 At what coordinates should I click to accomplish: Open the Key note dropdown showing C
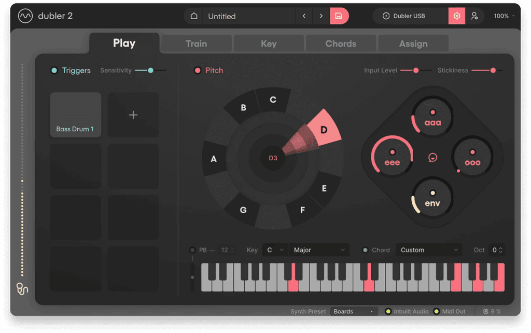(x=274, y=250)
